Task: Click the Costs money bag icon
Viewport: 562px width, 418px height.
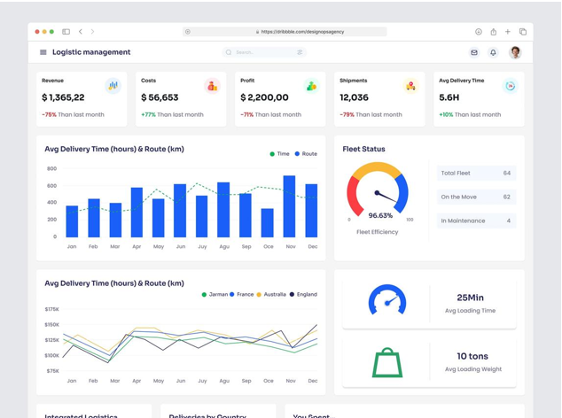Action: tap(213, 86)
